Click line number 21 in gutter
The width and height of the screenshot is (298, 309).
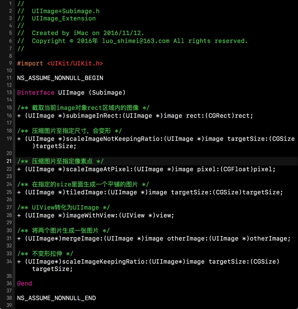point(9,161)
